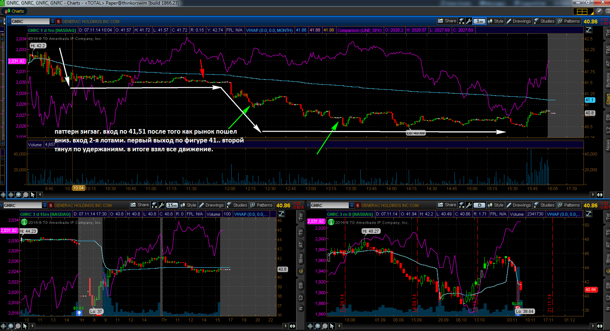Click Share on the top chart toolbar
Image resolution: width=610 pixels, height=331 pixels.
pyautogui.click(x=447, y=21)
